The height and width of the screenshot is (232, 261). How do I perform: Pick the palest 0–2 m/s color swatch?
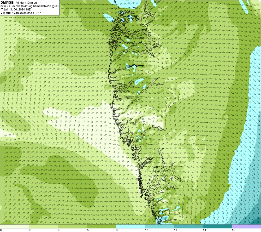15,226
